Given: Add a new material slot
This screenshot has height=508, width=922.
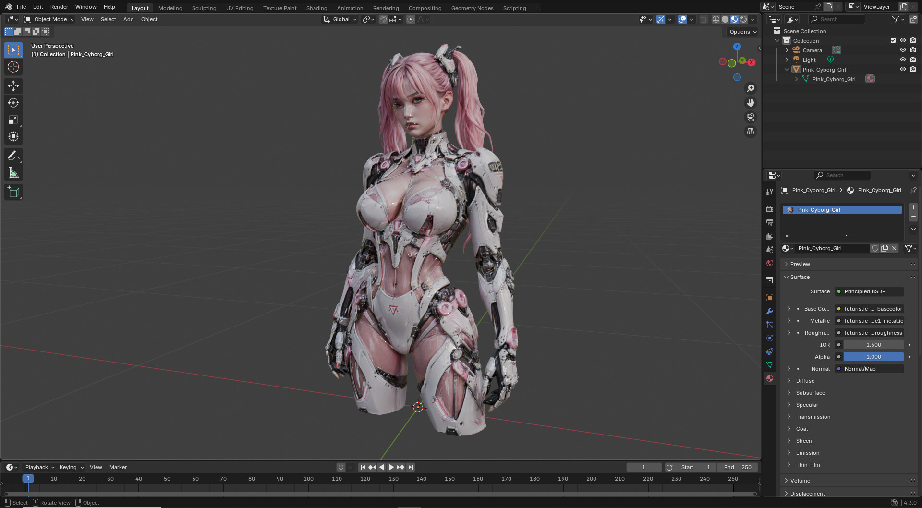Looking at the screenshot, I should click(913, 207).
